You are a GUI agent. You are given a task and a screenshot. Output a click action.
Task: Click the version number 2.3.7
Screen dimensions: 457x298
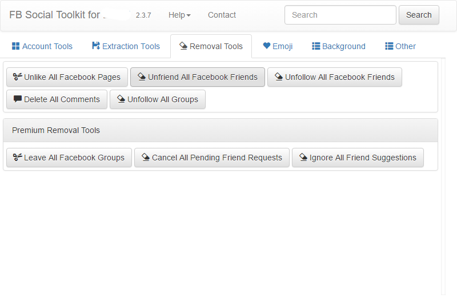point(143,15)
